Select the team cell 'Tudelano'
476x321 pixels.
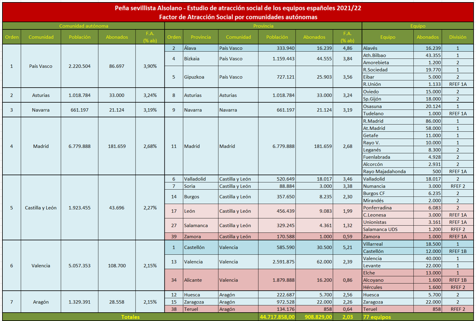click(x=388, y=113)
